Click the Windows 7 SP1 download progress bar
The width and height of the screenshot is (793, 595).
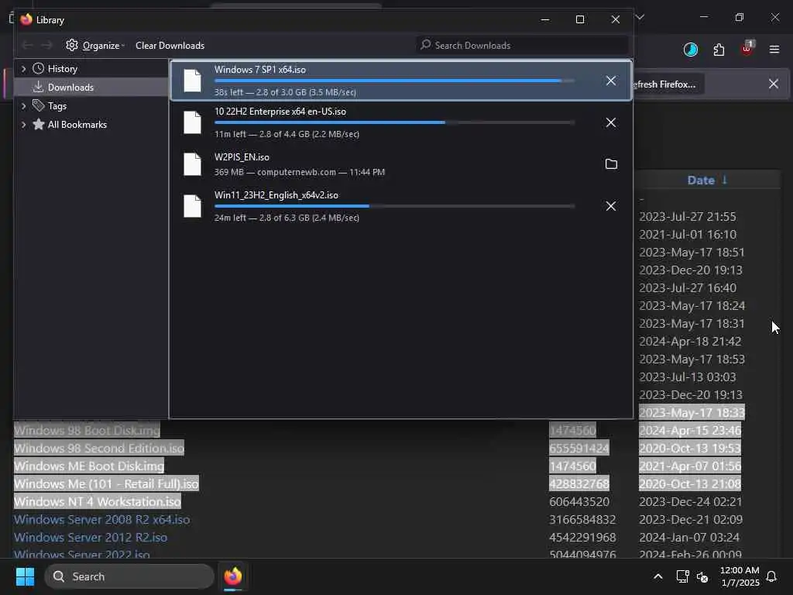(x=394, y=81)
